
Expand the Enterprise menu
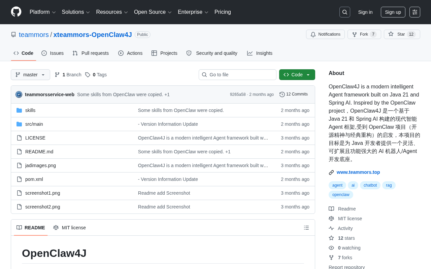tap(193, 12)
